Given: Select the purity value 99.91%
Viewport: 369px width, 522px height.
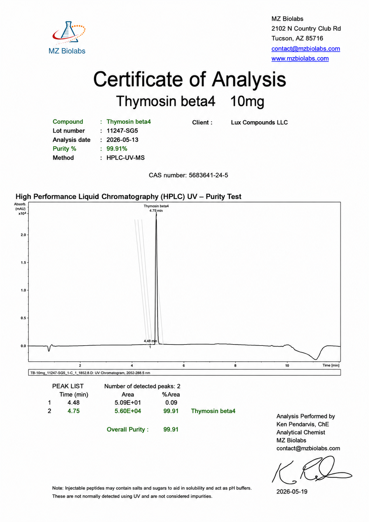Looking at the screenshot, I should (117, 149).
